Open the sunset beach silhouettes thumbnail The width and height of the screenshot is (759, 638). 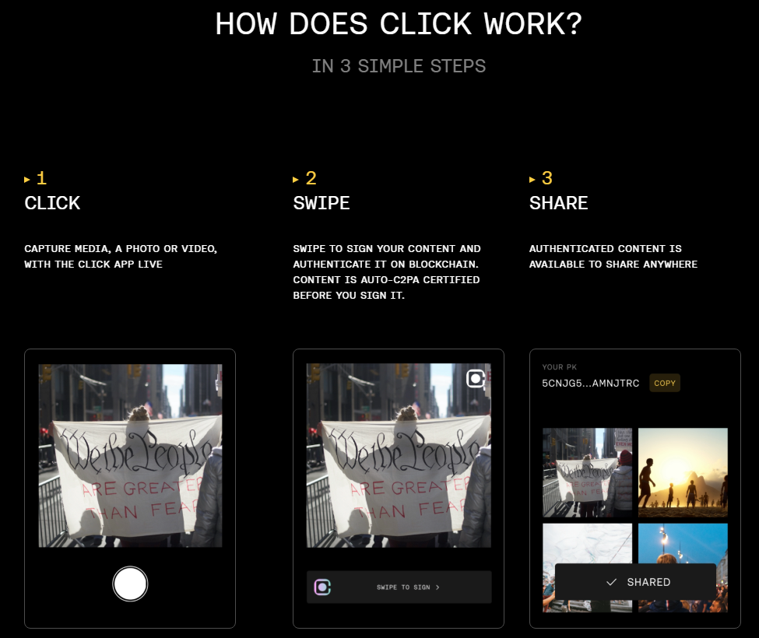click(x=683, y=472)
